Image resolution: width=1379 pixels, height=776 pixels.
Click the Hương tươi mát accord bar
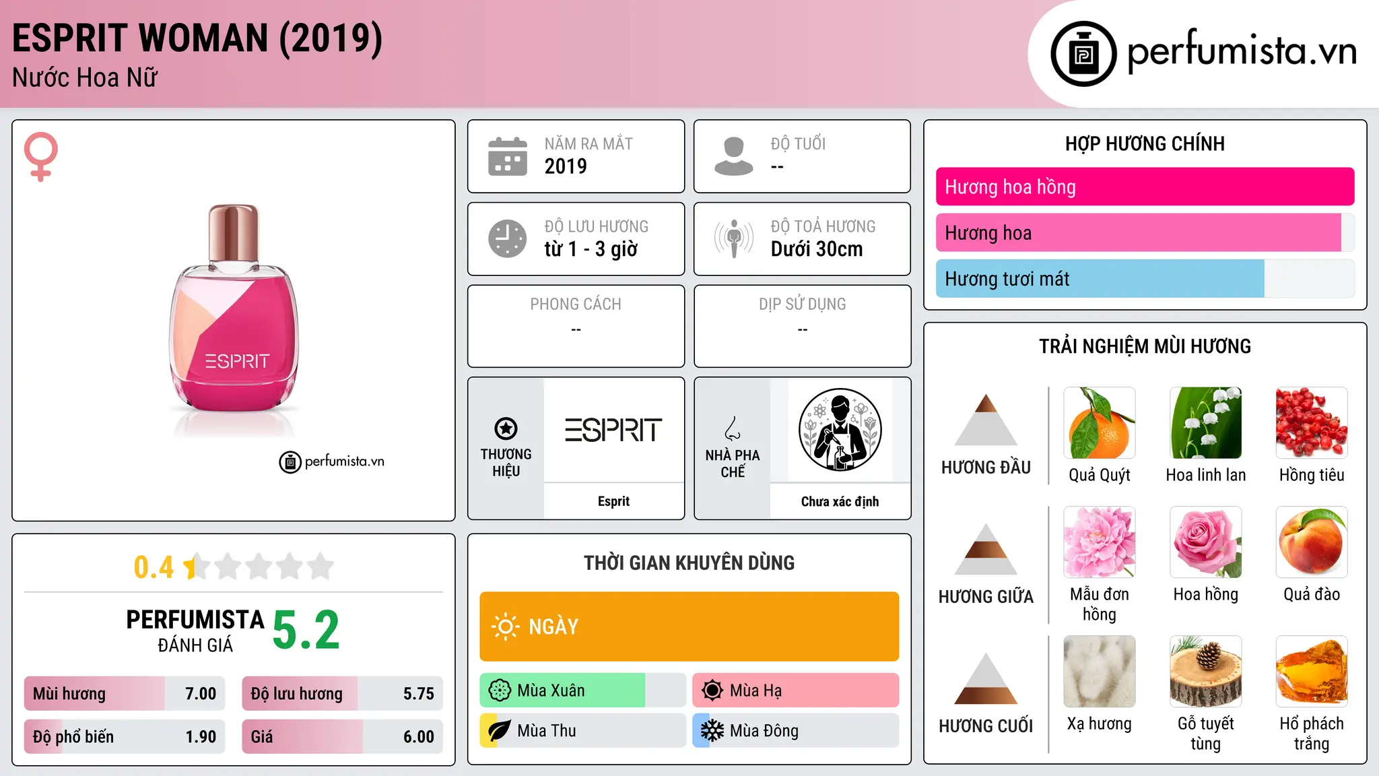tap(1145, 278)
